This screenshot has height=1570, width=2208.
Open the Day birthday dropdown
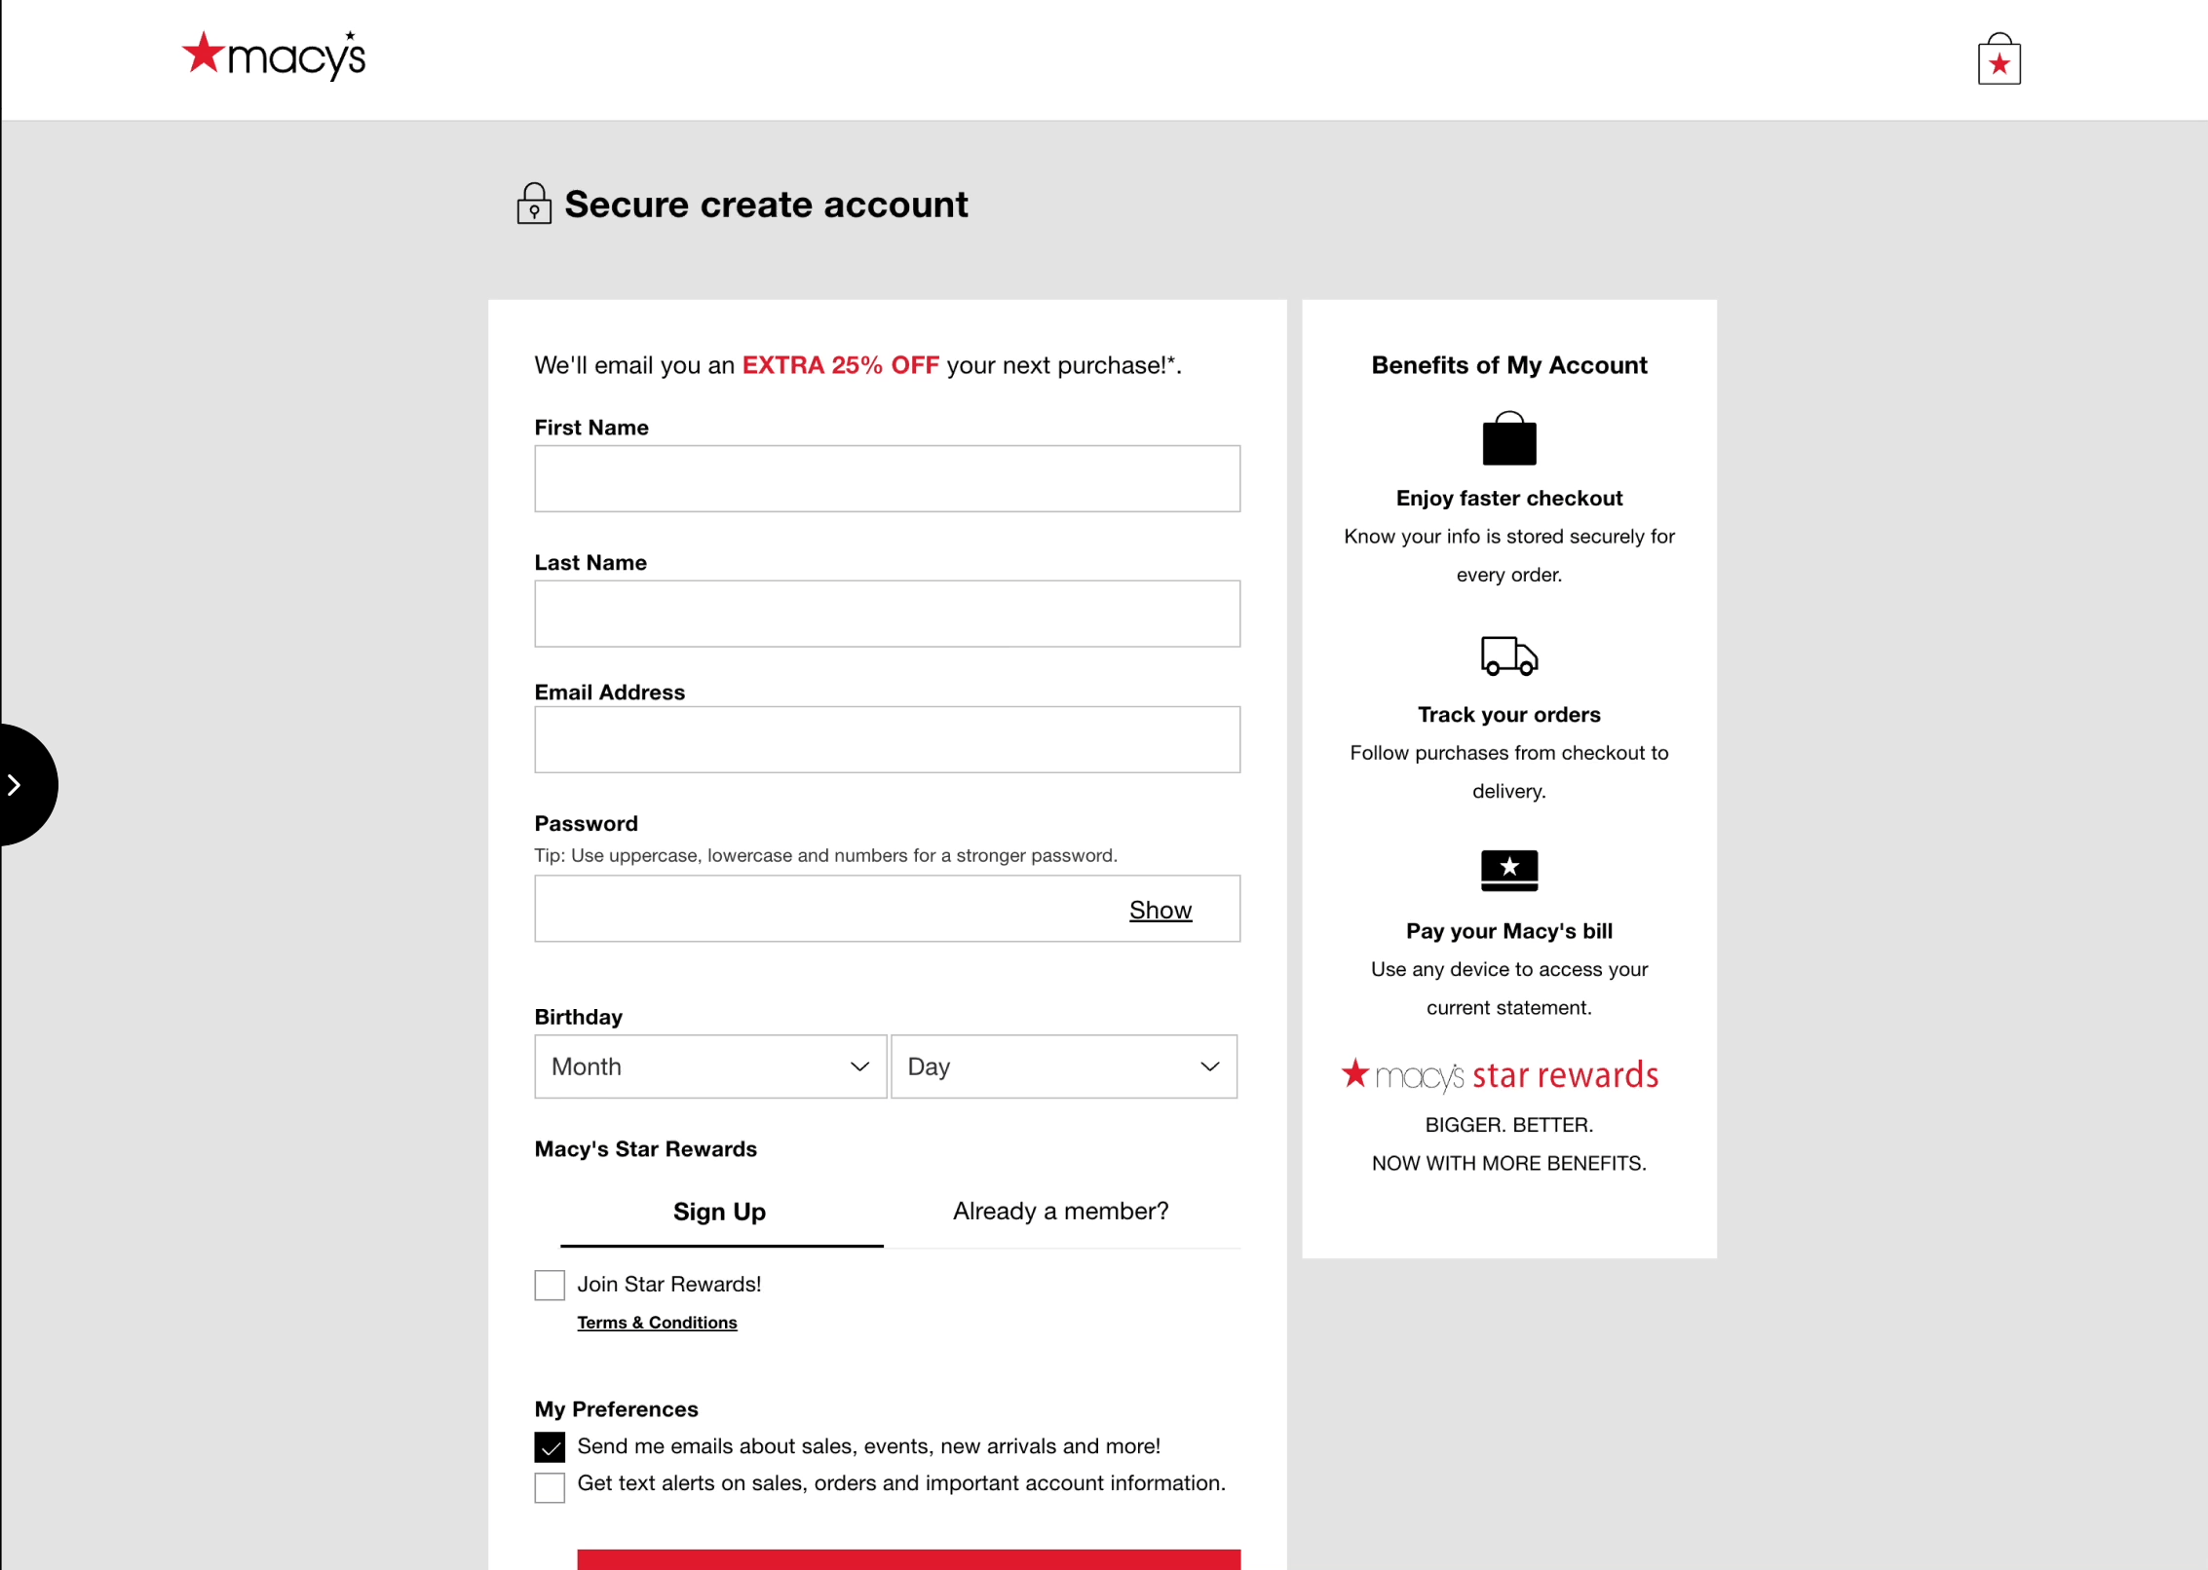pyautogui.click(x=1063, y=1066)
